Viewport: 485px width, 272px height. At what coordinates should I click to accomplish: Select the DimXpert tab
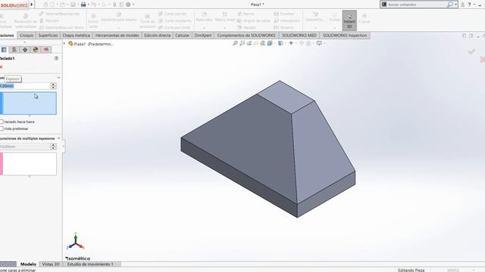click(203, 36)
